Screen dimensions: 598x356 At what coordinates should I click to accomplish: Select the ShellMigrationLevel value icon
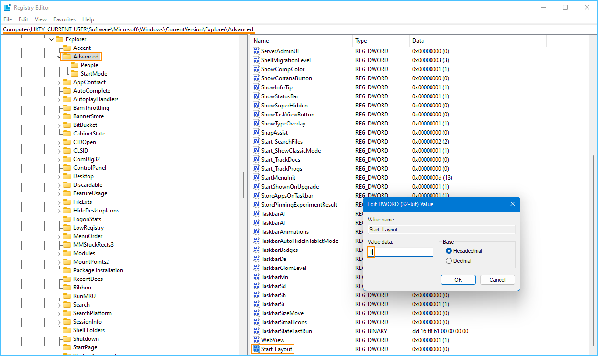click(x=256, y=60)
